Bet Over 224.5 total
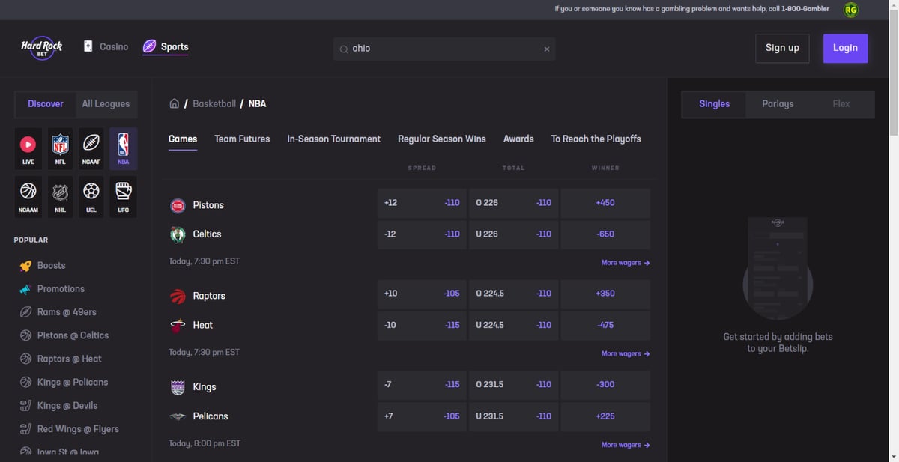899x462 pixels. click(513, 294)
